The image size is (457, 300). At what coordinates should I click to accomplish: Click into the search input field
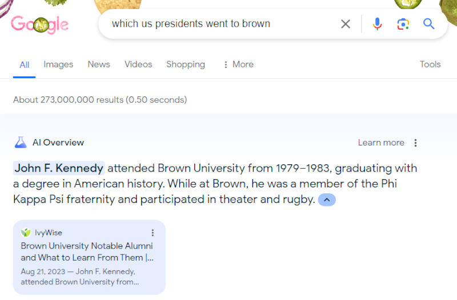point(217,24)
